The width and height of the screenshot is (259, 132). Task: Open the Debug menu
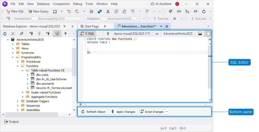click(77, 4)
